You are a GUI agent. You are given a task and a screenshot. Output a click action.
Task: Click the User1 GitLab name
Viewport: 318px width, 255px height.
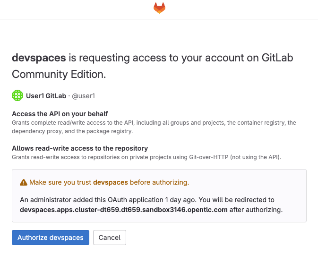(x=46, y=96)
